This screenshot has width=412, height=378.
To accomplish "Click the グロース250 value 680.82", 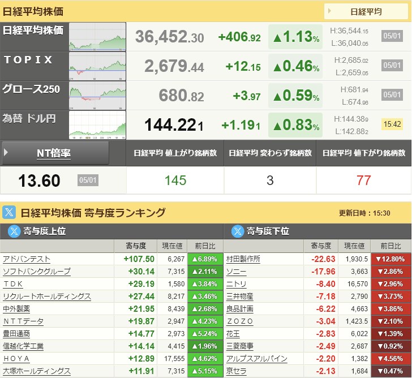I will click(x=181, y=96).
